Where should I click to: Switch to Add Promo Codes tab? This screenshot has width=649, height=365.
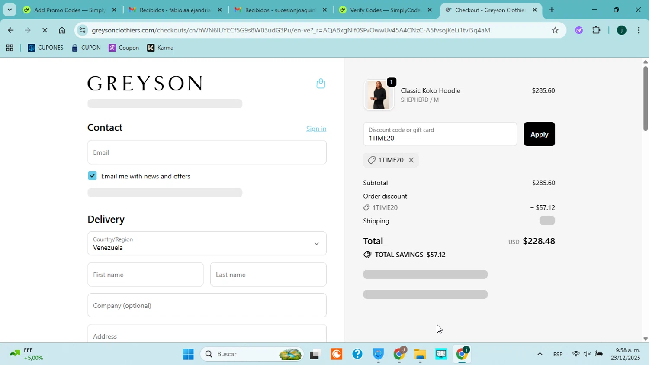69,10
